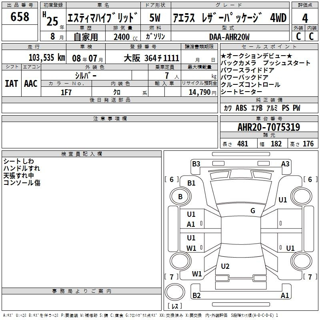Select the シートヒーター sales point
This screenshot has height=320, width=320.
241,92
